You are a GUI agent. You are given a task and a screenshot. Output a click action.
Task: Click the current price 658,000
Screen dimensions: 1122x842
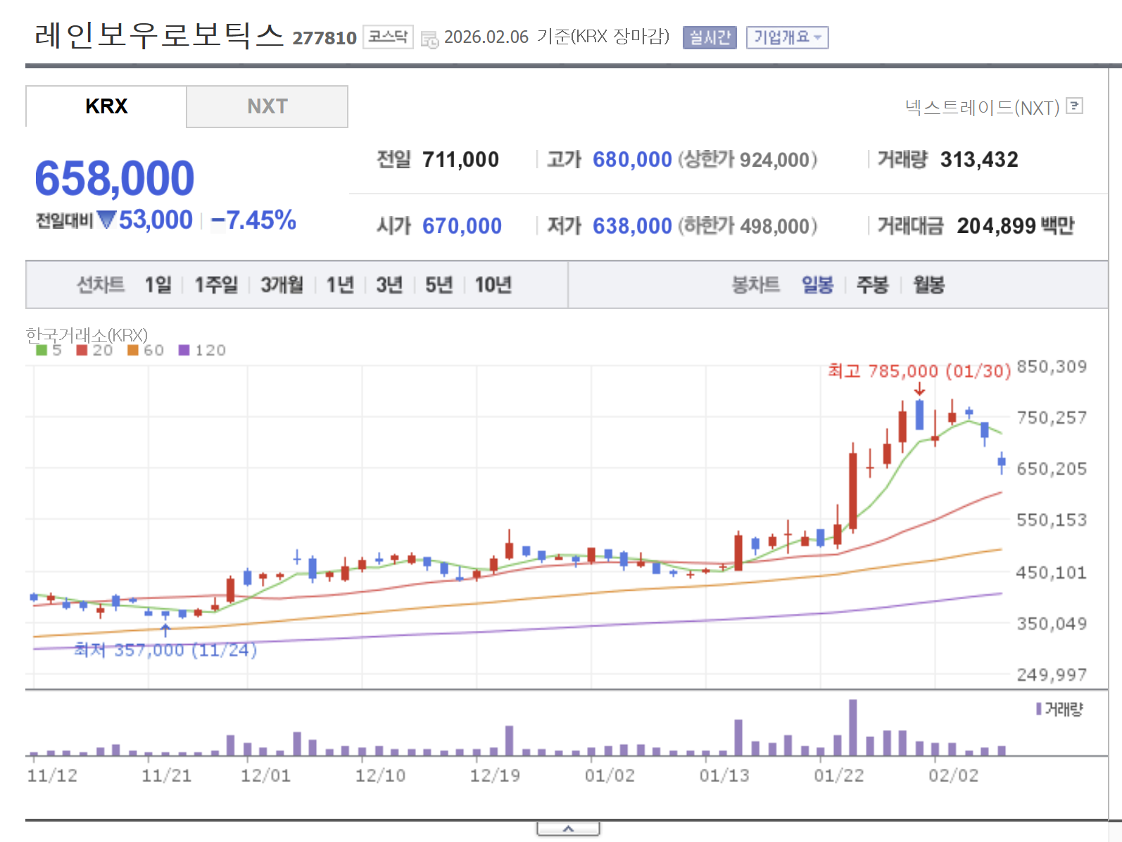[115, 178]
